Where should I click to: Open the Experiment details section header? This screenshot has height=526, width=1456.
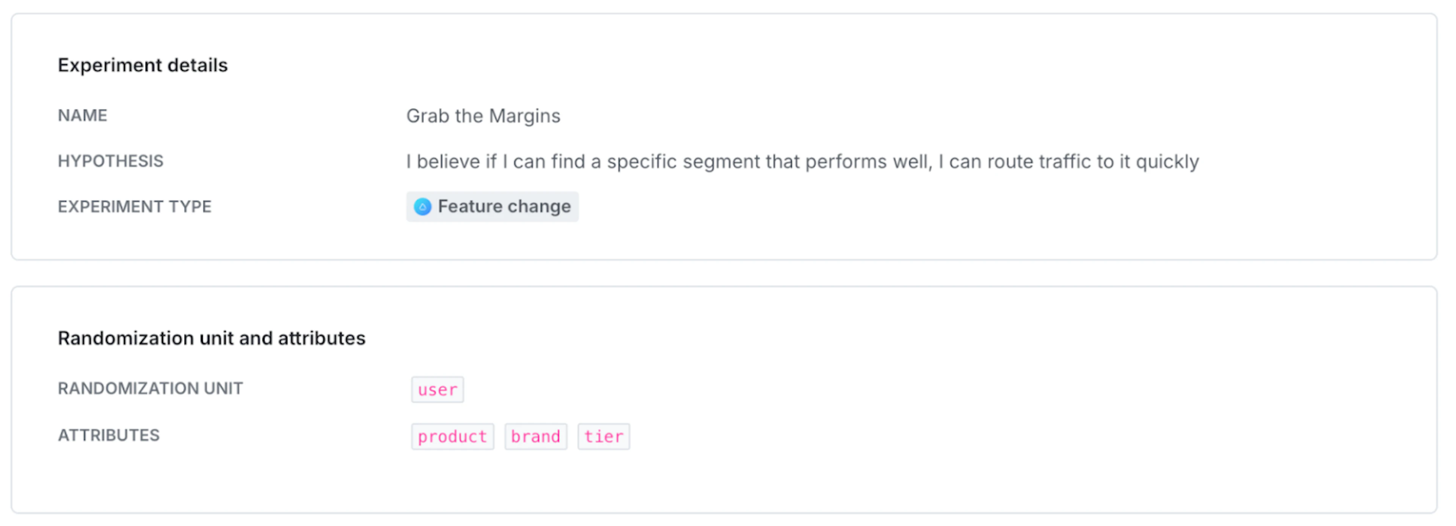click(143, 65)
